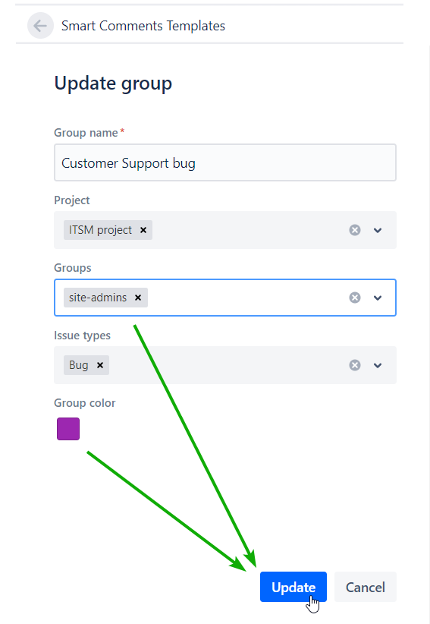Select the Smart Comments Templates heading
430x624 pixels.
143,26
